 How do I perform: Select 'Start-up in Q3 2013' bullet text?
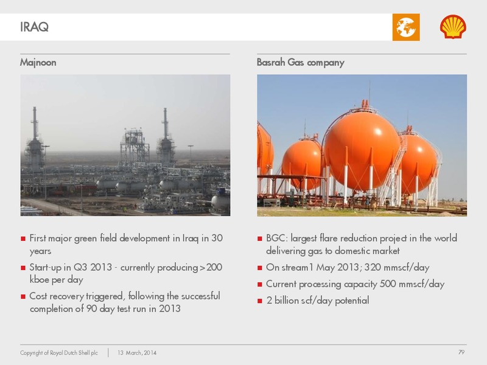(126, 273)
